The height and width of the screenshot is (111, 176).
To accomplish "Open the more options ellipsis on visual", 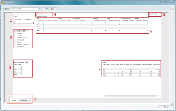I will [159, 14].
